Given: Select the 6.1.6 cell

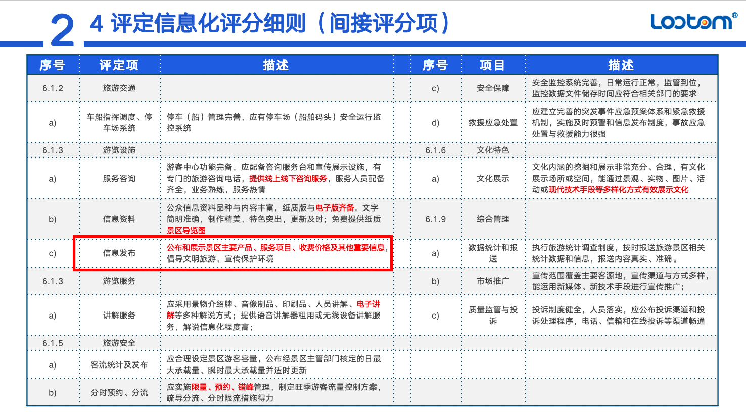Looking at the screenshot, I should (x=435, y=150).
